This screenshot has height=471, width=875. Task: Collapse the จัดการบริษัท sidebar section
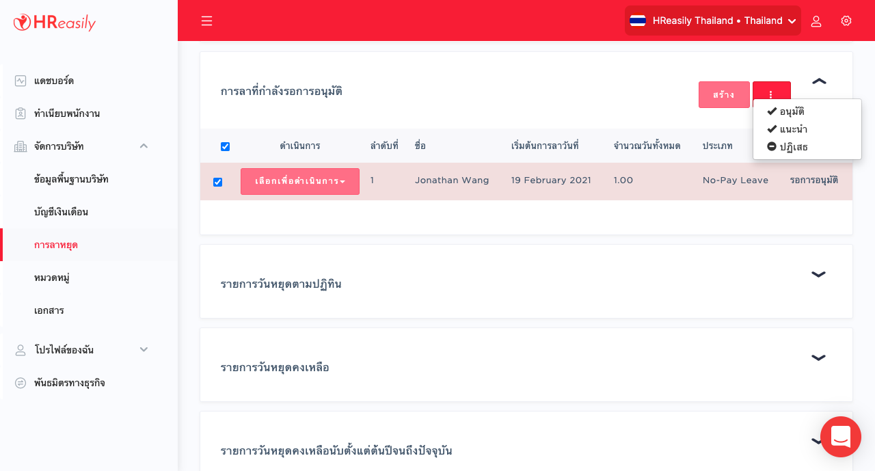144,146
